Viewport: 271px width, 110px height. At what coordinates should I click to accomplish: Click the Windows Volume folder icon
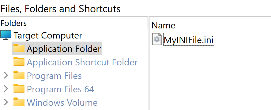(x=19, y=102)
